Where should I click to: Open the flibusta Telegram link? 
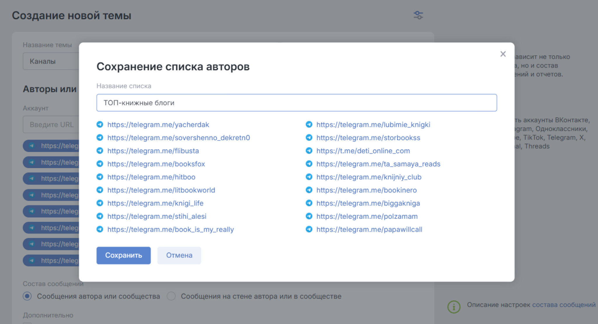153,151
